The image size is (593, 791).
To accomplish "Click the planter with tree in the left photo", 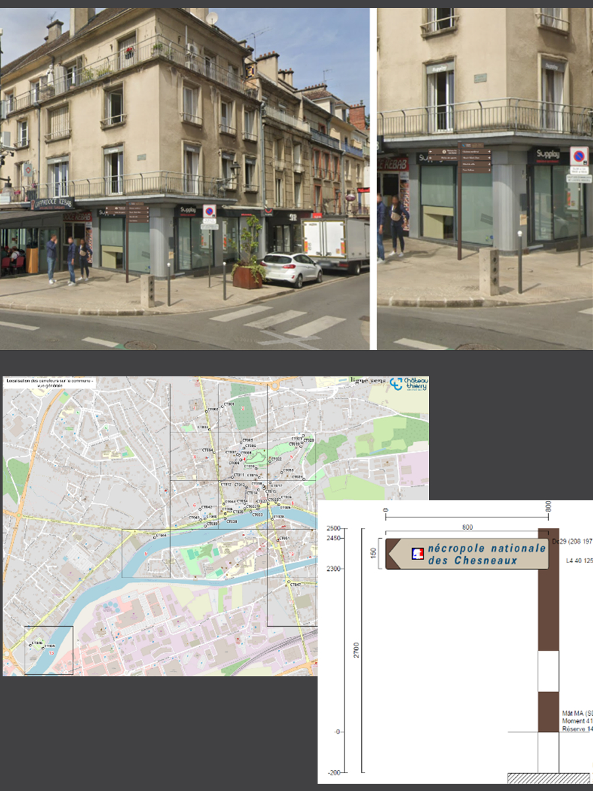I will tap(248, 275).
